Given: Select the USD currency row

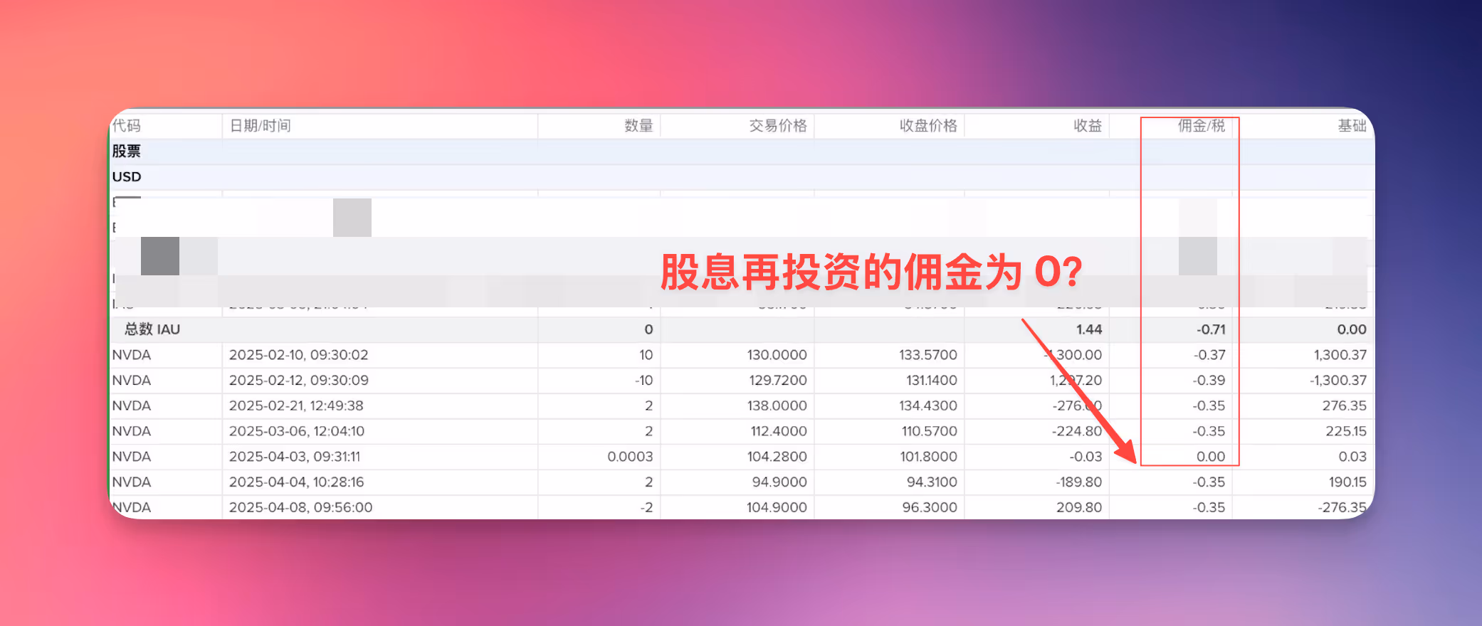Looking at the screenshot, I should coord(742,177).
